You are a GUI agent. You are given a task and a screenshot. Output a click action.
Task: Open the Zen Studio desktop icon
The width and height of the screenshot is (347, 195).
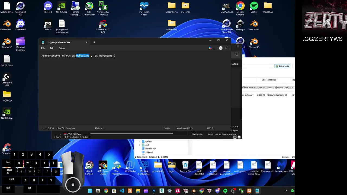[130, 167]
